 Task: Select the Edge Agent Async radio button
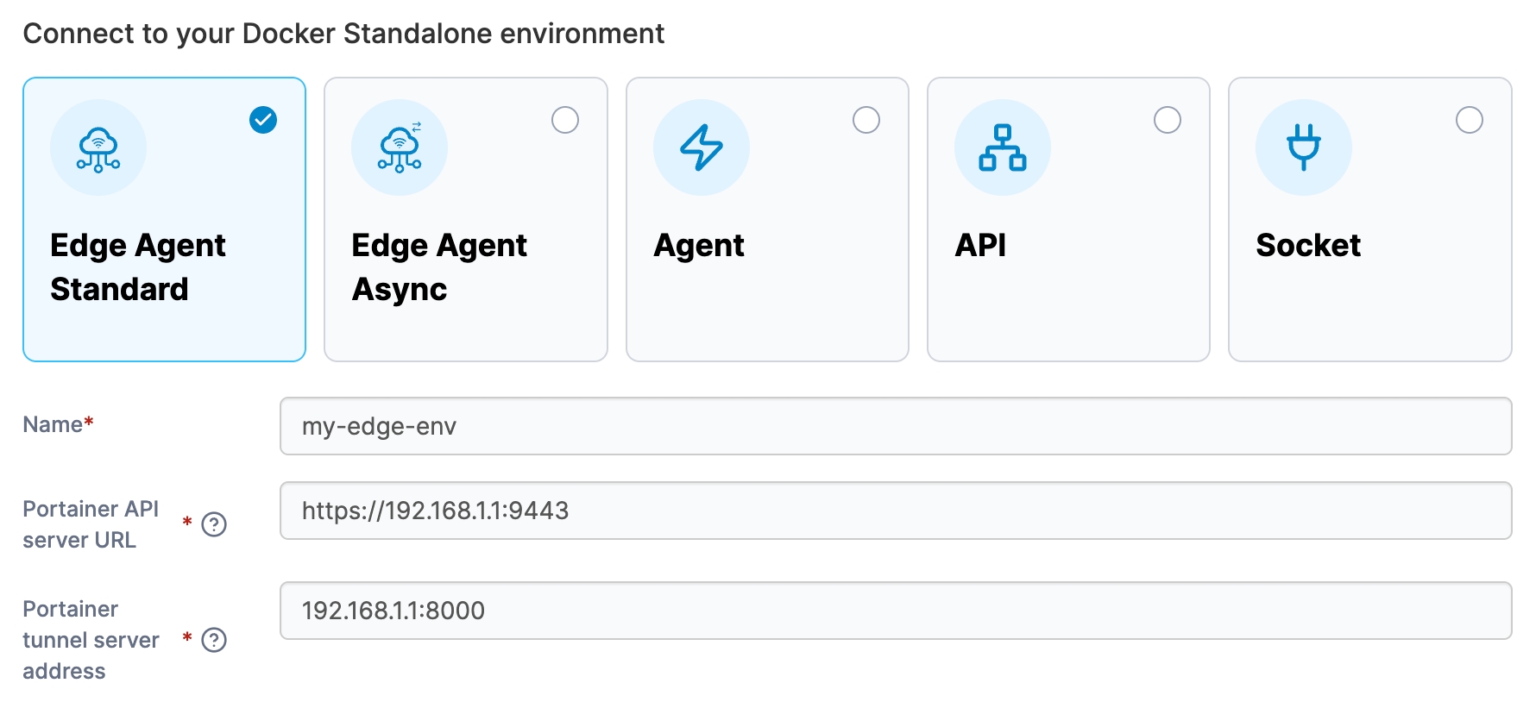click(x=565, y=120)
